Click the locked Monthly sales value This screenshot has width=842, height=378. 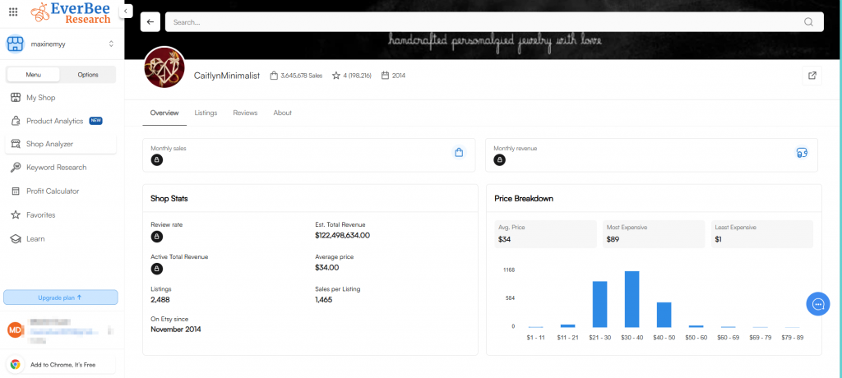157,160
